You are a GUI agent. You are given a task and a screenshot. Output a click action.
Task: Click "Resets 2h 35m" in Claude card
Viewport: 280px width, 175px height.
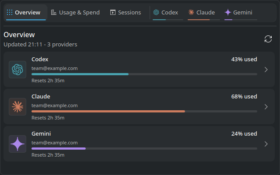48,118
